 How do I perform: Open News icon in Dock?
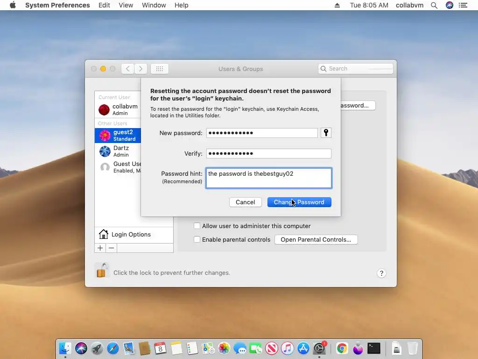(272, 348)
